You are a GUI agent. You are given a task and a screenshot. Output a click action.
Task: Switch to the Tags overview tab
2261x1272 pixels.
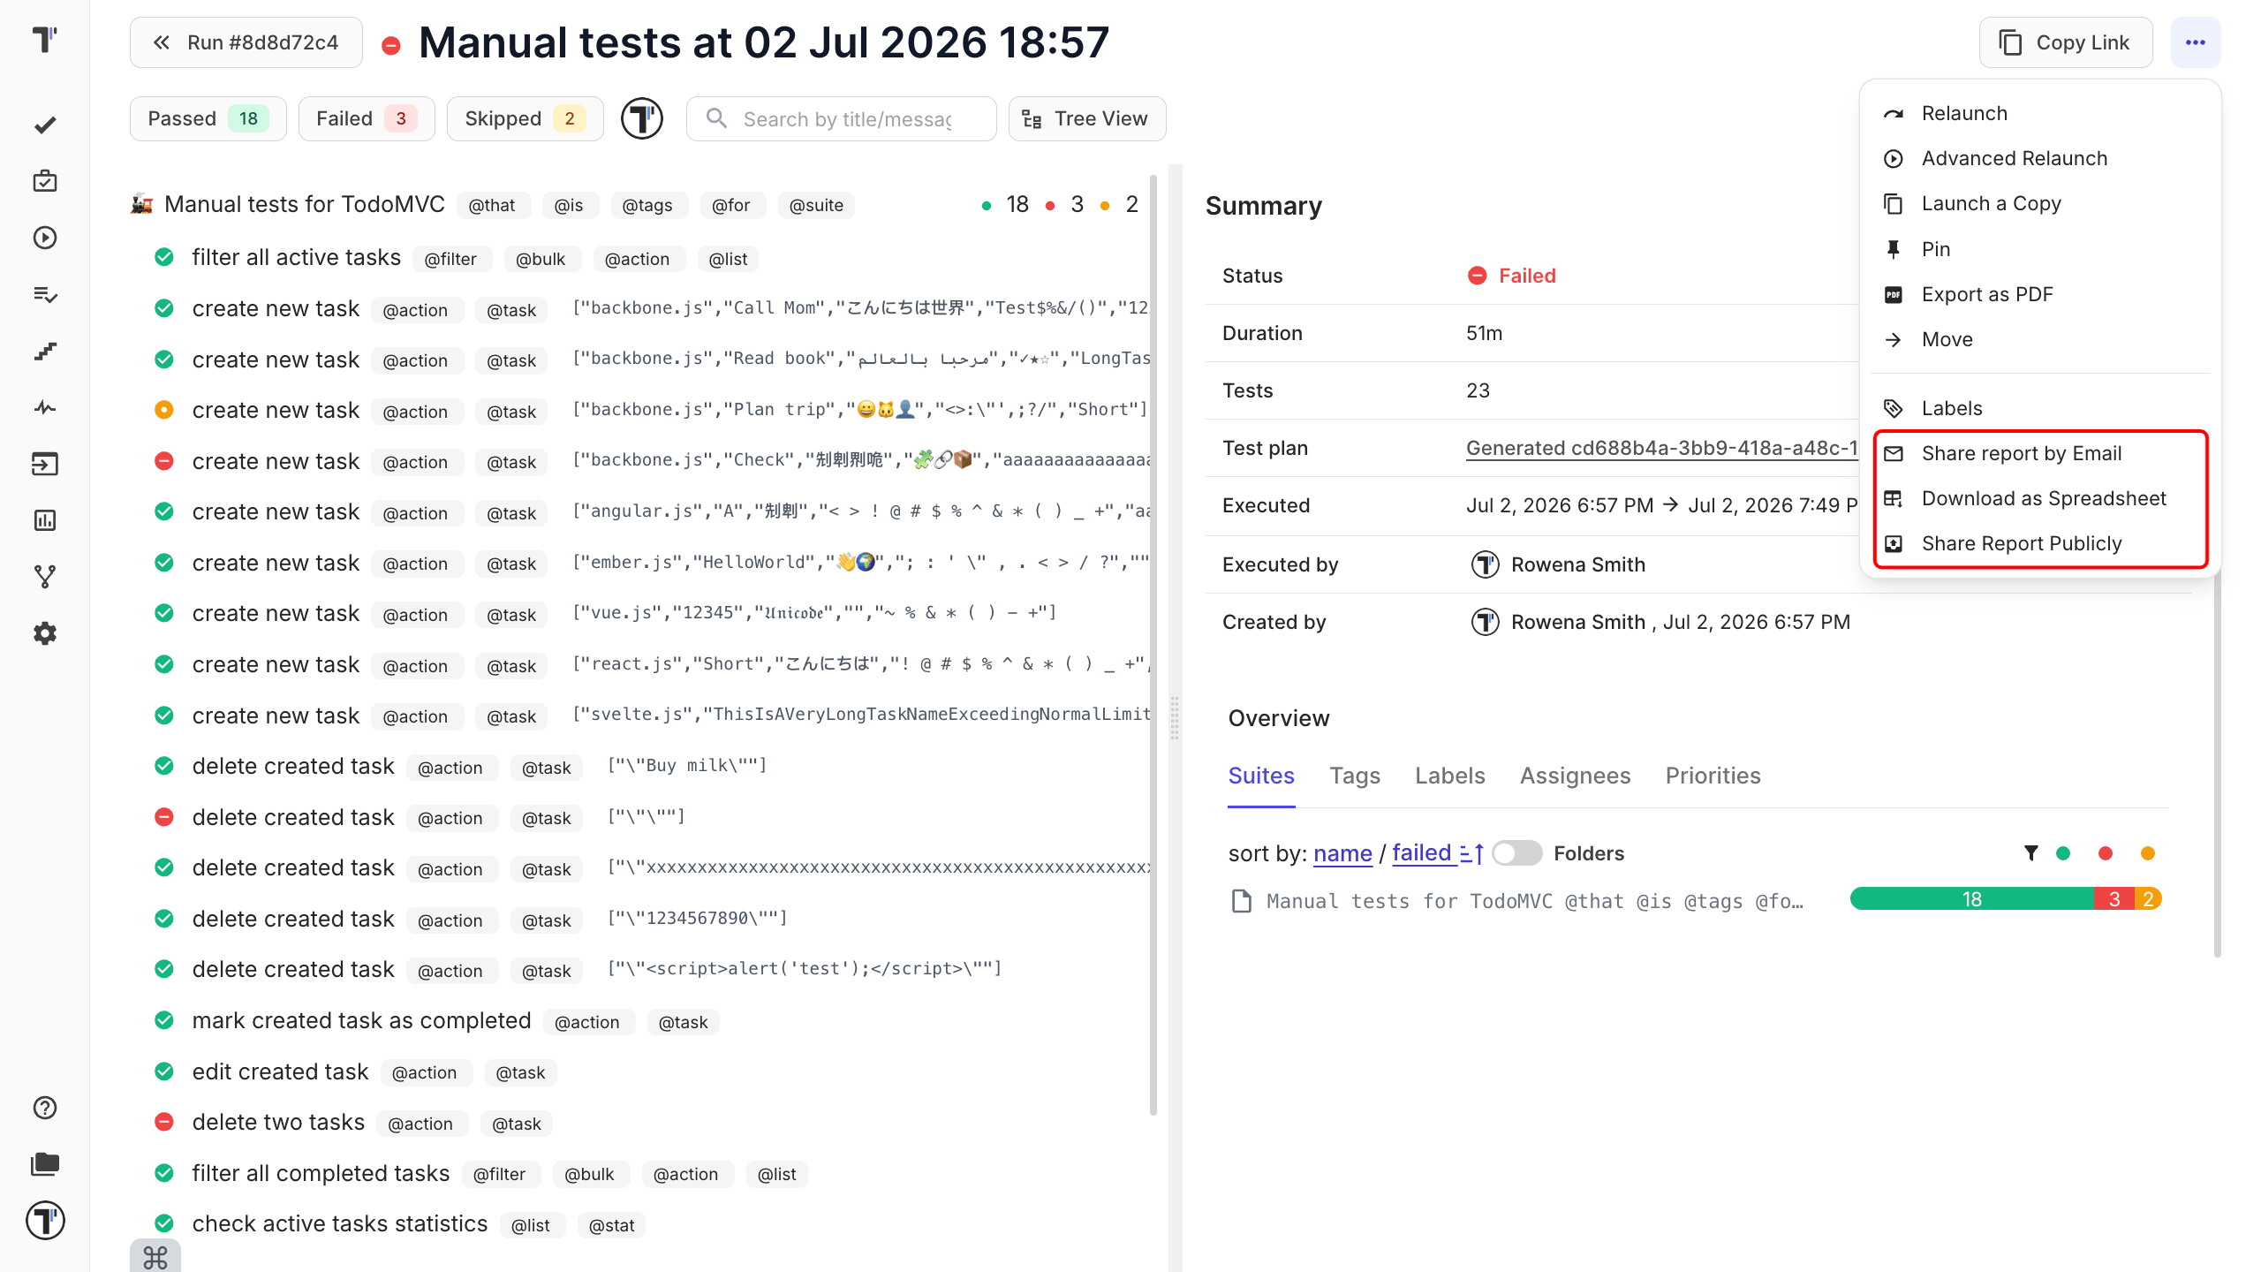pos(1355,776)
